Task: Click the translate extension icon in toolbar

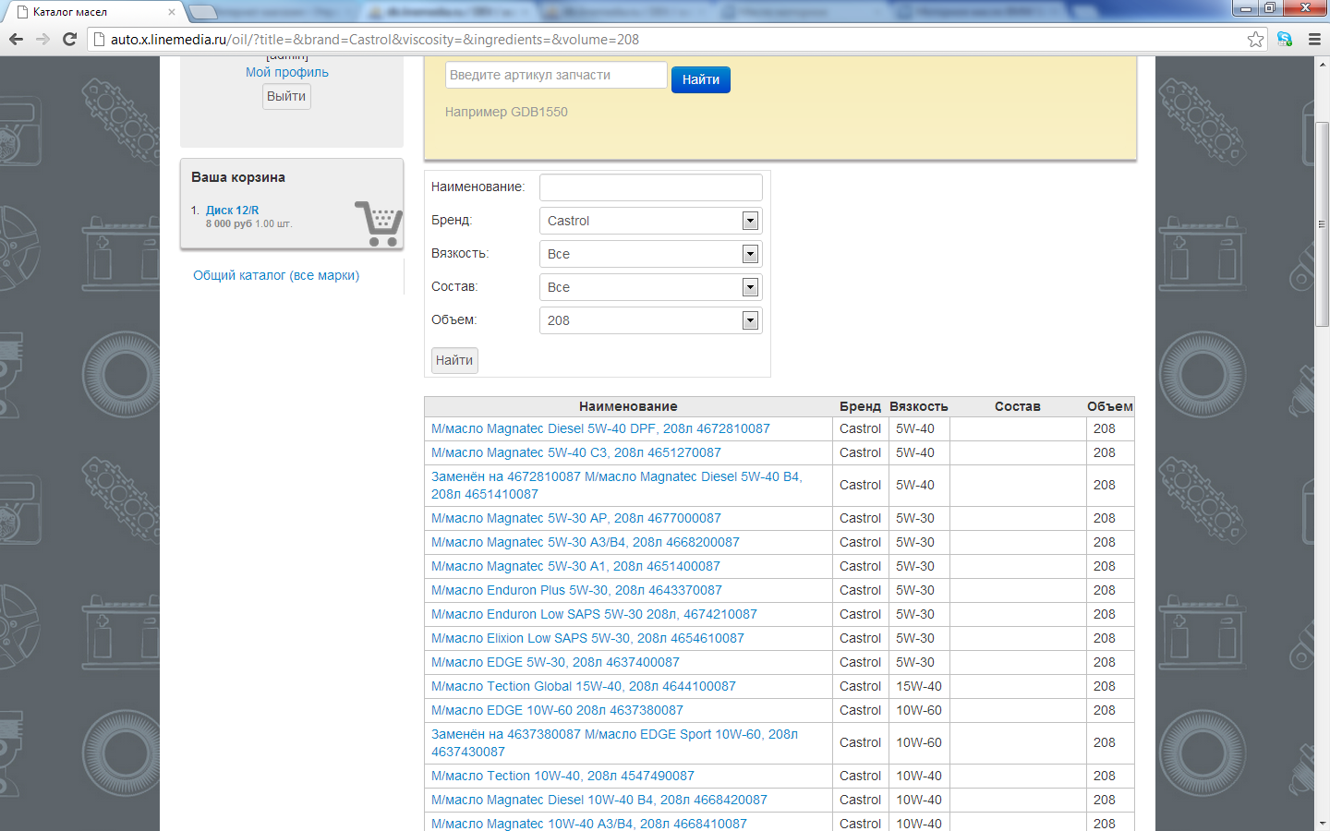Action: pos(1285,39)
